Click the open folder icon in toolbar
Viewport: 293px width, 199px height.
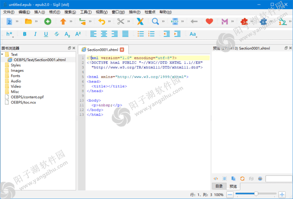tap(28, 21)
